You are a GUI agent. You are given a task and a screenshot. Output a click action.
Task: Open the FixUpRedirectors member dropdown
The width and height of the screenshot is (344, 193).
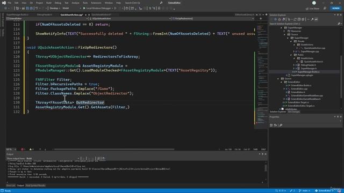point(213,19)
